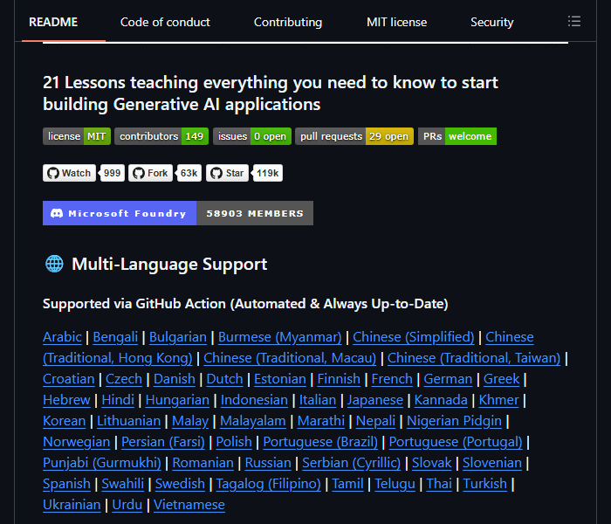
Task: Open the Portuguese (Brazil) translation link
Action: pos(320,443)
